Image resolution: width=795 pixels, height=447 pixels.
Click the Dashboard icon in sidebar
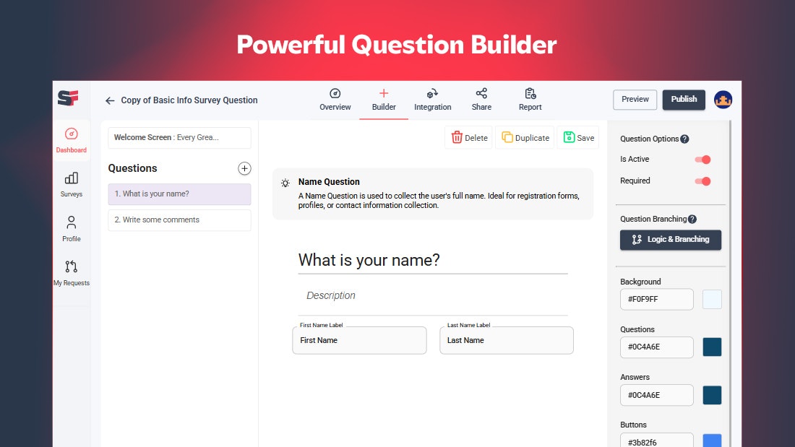click(71, 135)
